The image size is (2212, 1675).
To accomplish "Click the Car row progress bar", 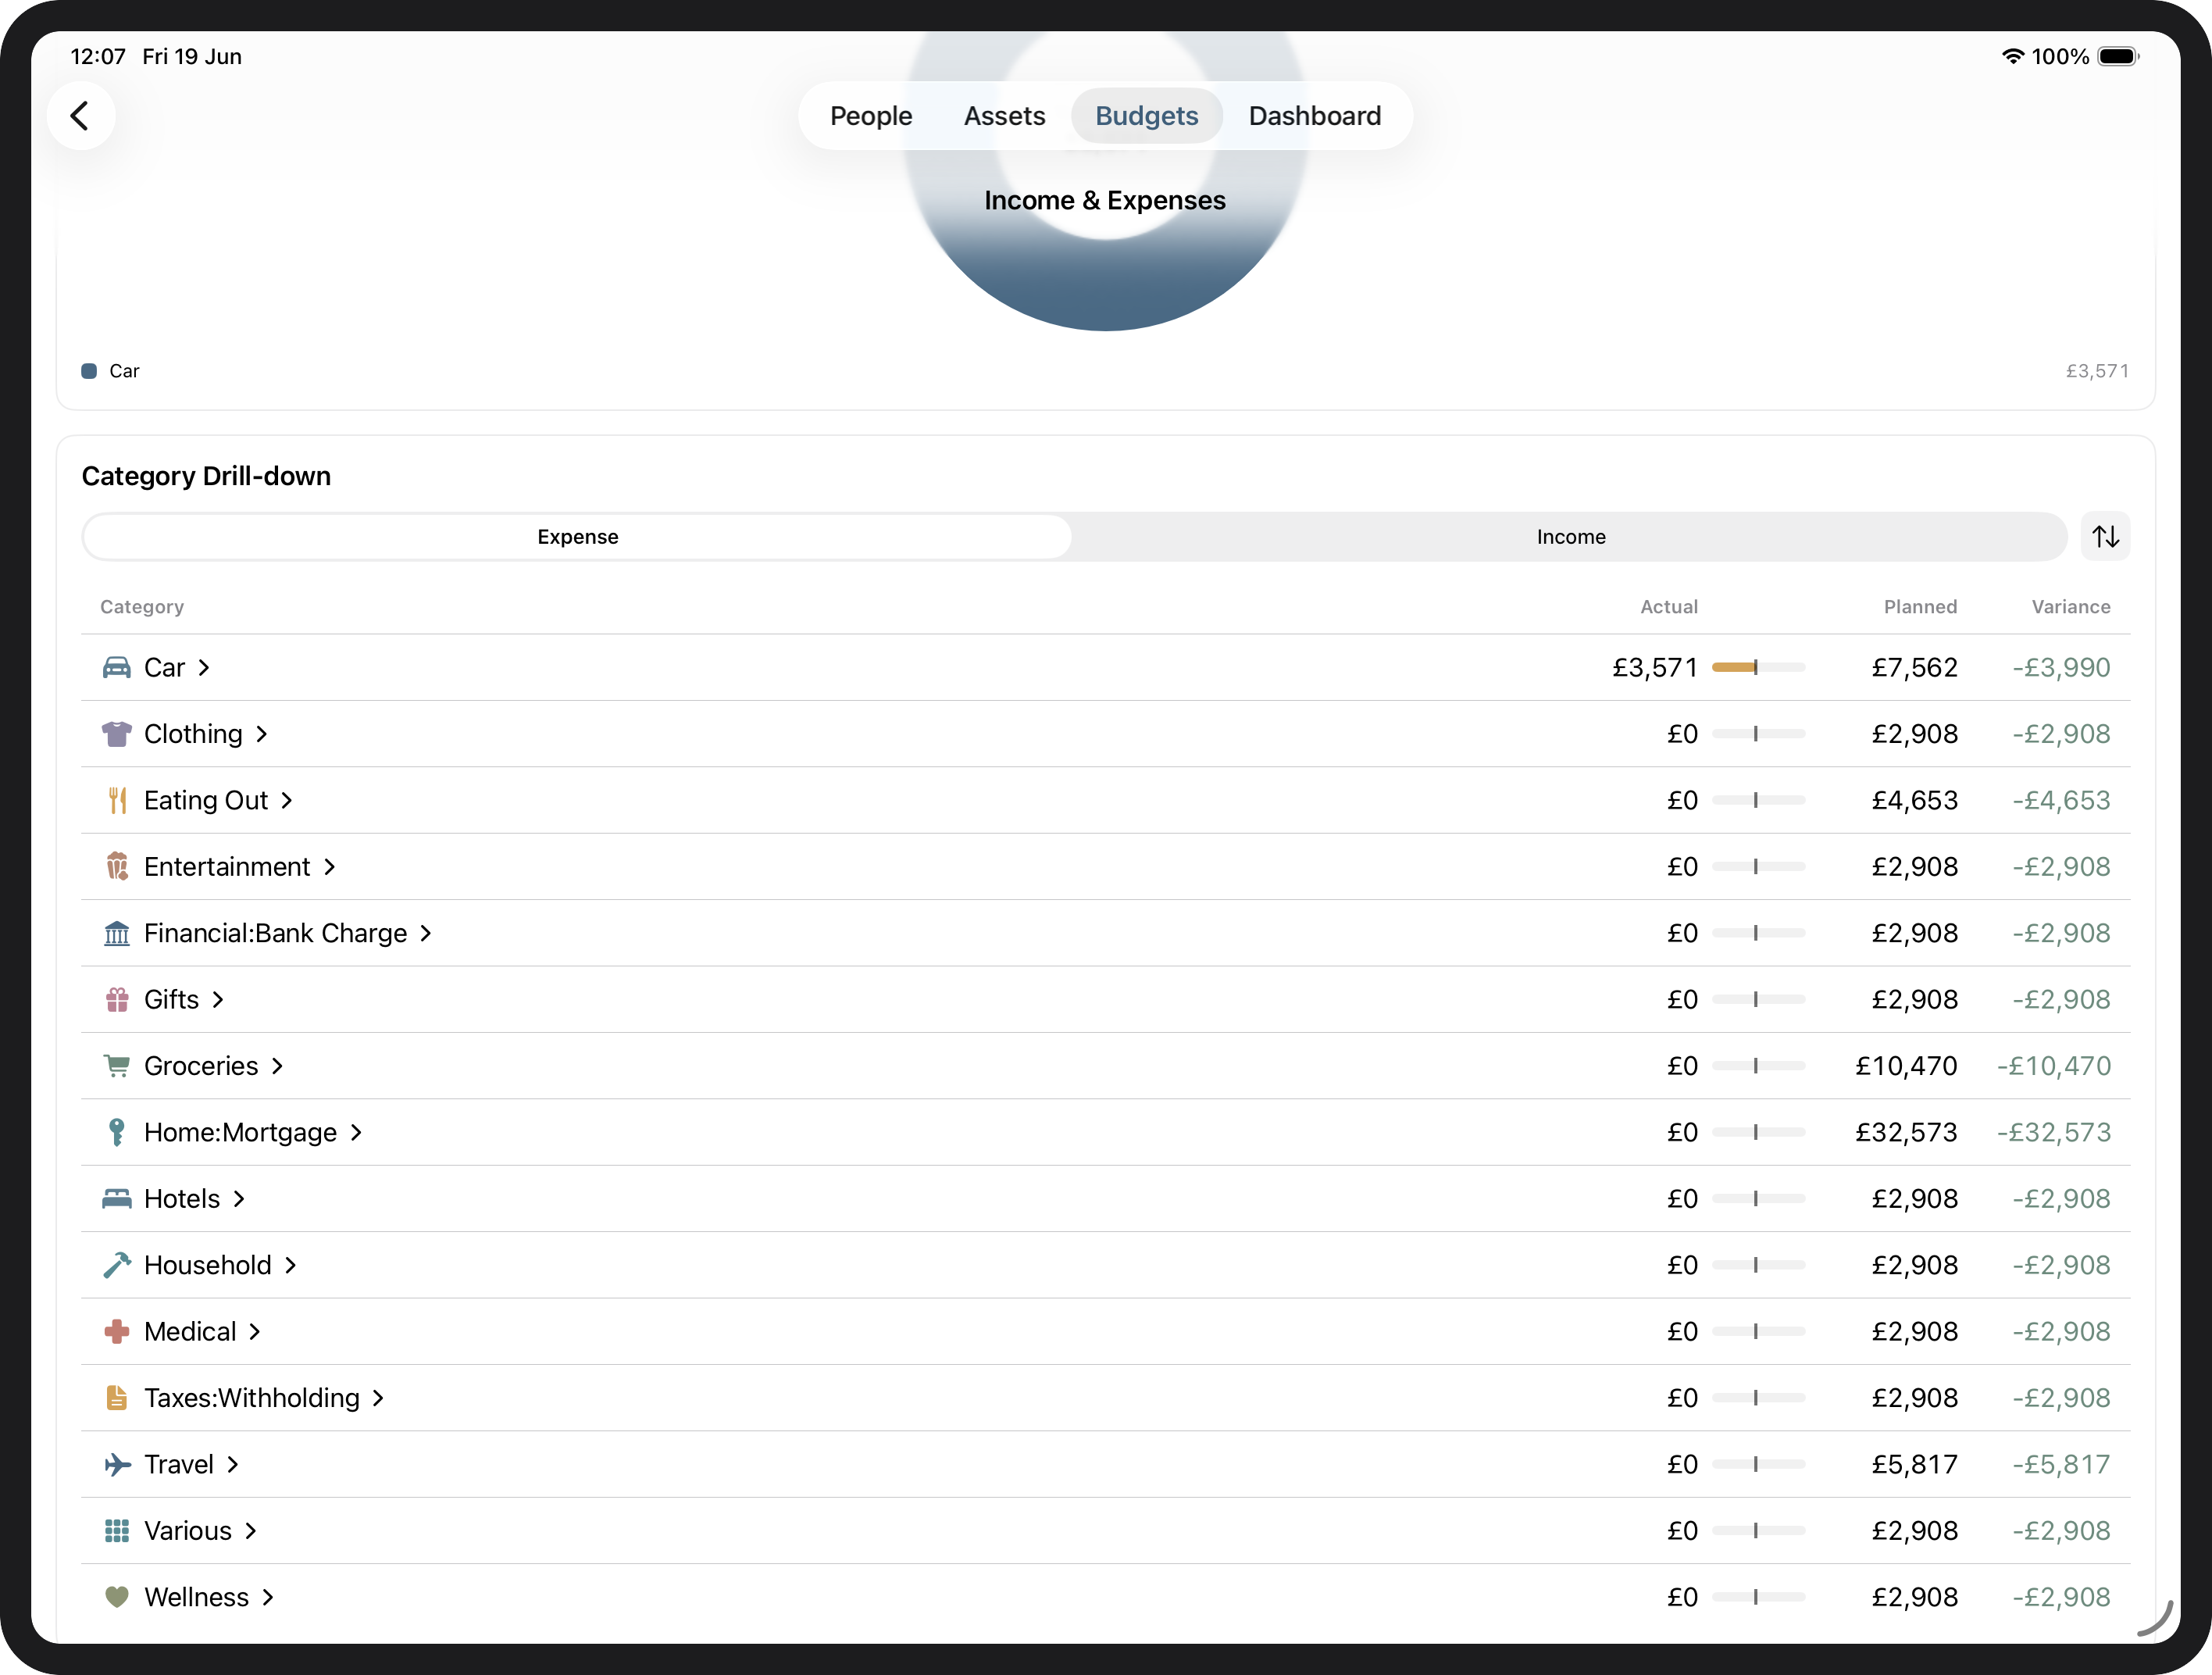I will [1758, 668].
